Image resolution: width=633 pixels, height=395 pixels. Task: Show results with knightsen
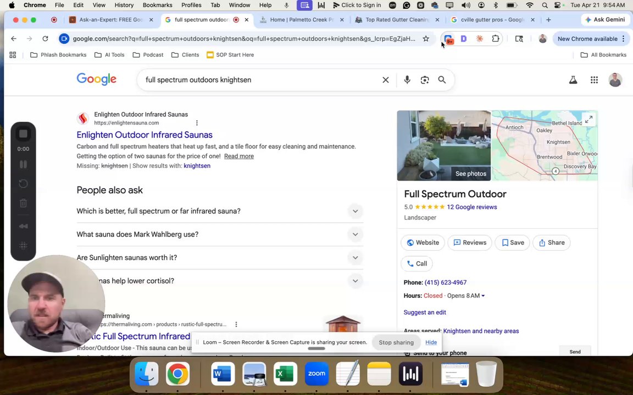pos(197,166)
